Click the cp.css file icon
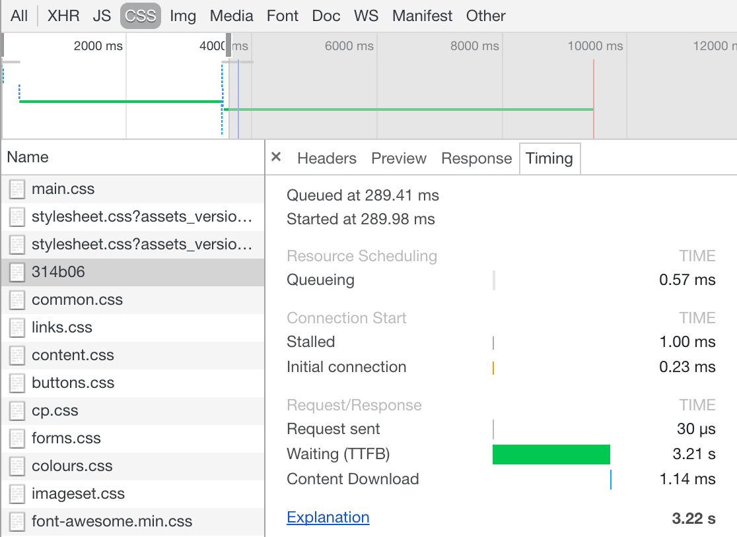Viewport: 737px width, 537px height. click(17, 411)
